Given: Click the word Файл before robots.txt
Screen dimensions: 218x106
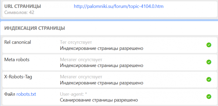Looking at the screenshot, I should (x=10, y=94).
